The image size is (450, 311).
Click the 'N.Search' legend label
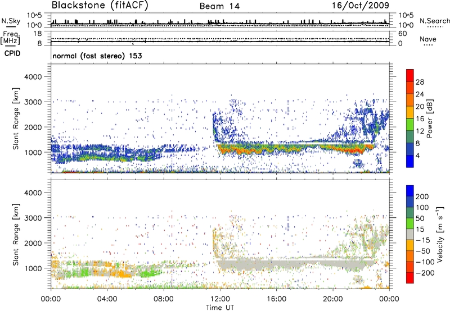pyautogui.click(x=434, y=21)
